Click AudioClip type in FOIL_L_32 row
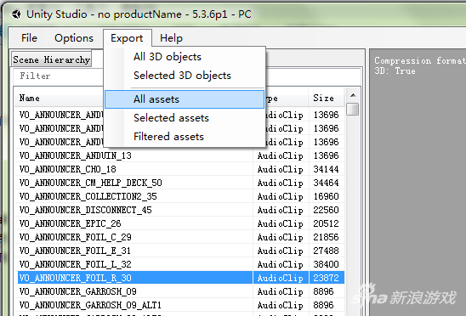This screenshot has height=316, width=466. click(281, 264)
